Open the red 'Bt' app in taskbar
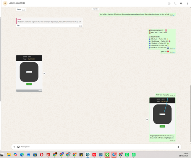Image resolution: width=191 pixels, height=158 pixels. [x=48, y=155]
